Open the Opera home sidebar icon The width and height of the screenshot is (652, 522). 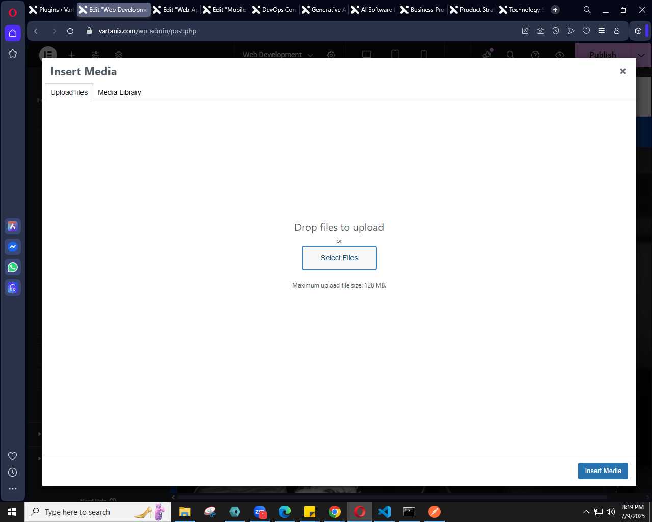click(13, 33)
